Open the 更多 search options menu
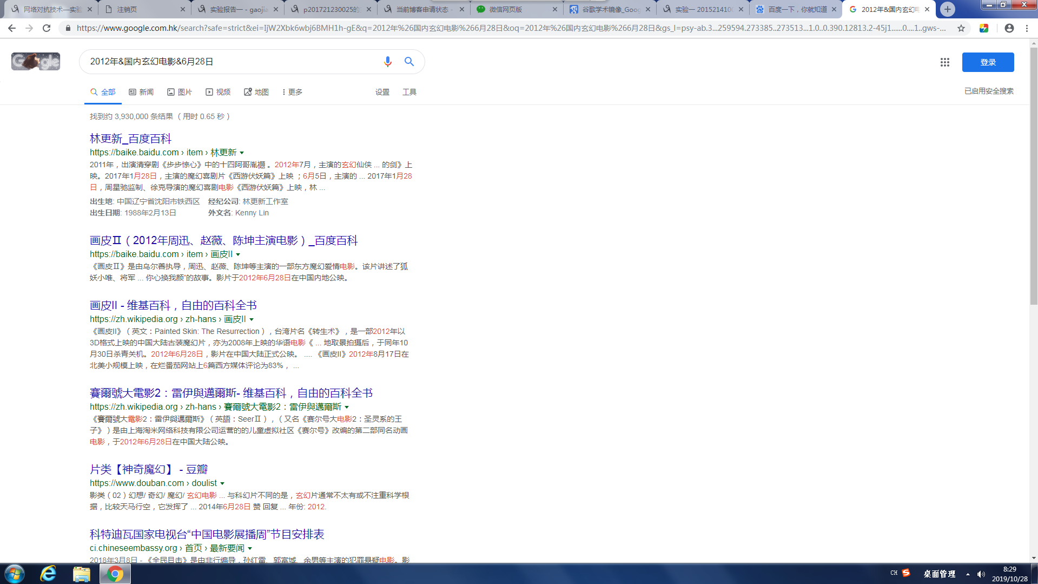 pyautogui.click(x=292, y=92)
